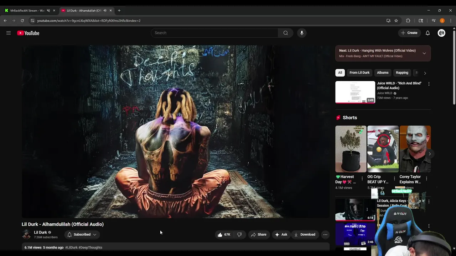Open YouTube notifications bell
The image size is (456, 256).
(428, 33)
